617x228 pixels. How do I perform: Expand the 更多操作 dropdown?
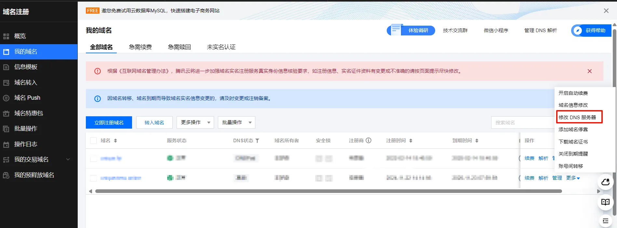195,122
